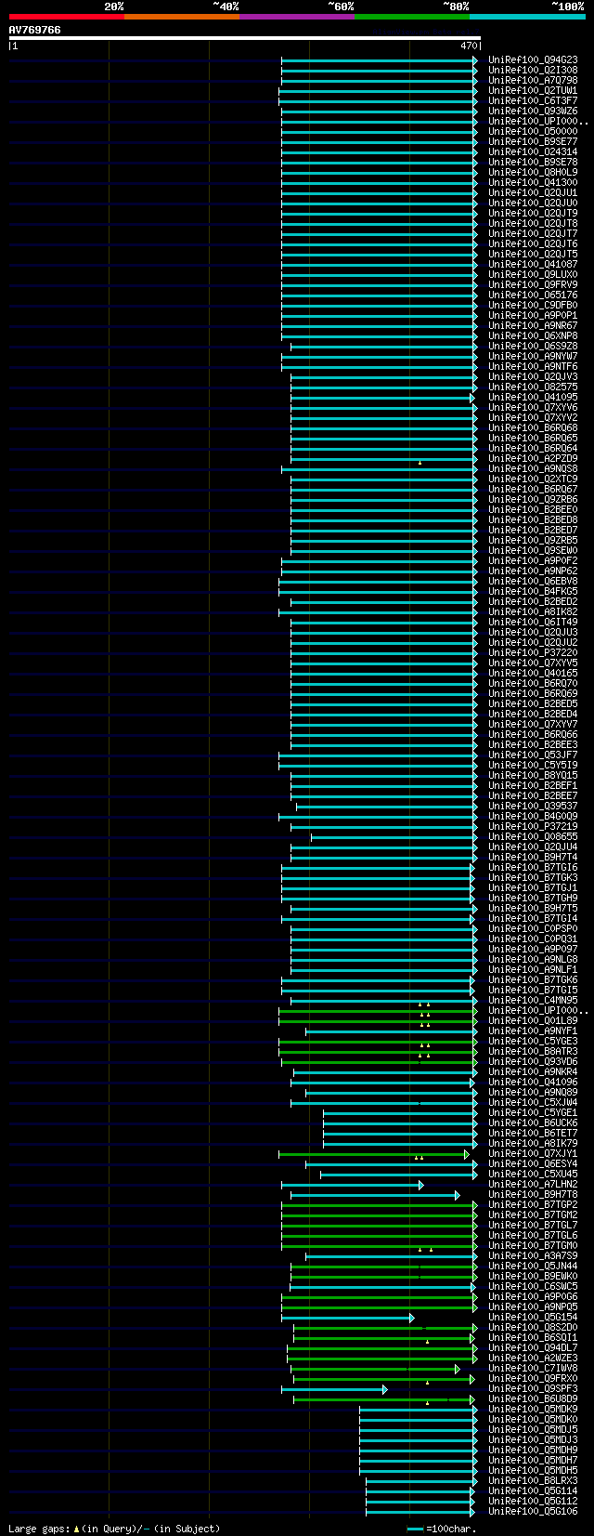Click the cyan alignment bar for Q5MDK9
Viewport: 594px width, 1536px height.
point(419,1410)
